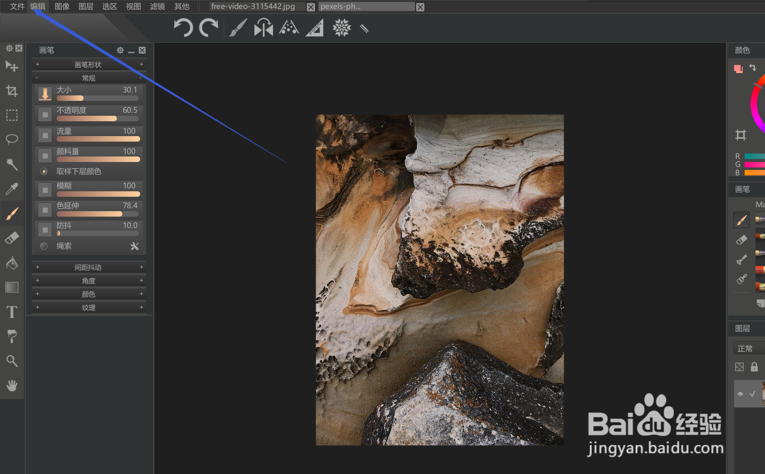Enable the 绳索 radio option
The image size is (765, 474).
tap(44, 246)
